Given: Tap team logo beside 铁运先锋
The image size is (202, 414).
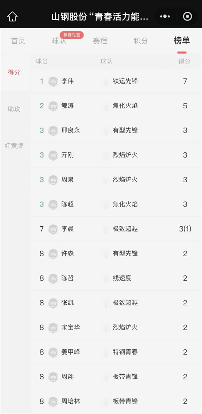Looking at the screenshot, I should (x=106, y=81).
